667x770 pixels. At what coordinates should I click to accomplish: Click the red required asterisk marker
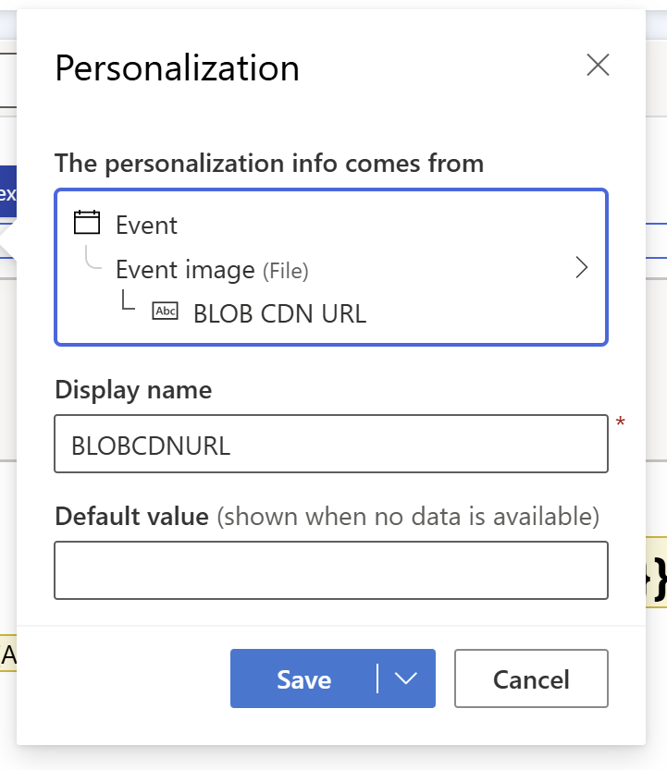620,422
